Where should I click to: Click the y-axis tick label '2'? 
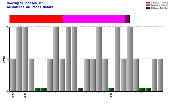[x=7, y=27]
